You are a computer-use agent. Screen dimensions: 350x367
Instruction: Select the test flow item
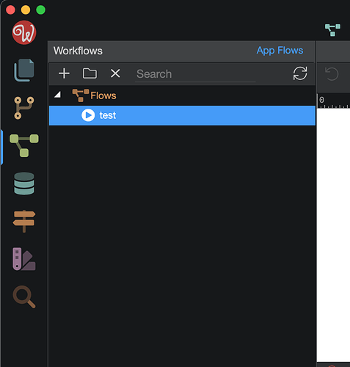[x=182, y=115]
